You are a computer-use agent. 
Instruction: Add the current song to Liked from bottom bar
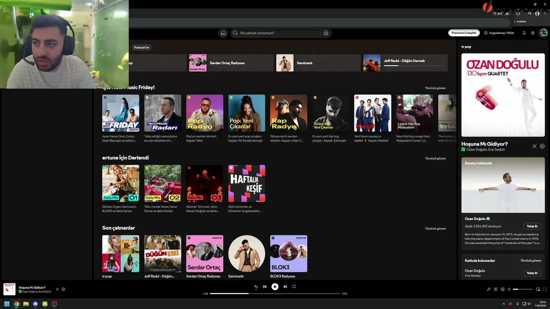click(x=63, y=289)
